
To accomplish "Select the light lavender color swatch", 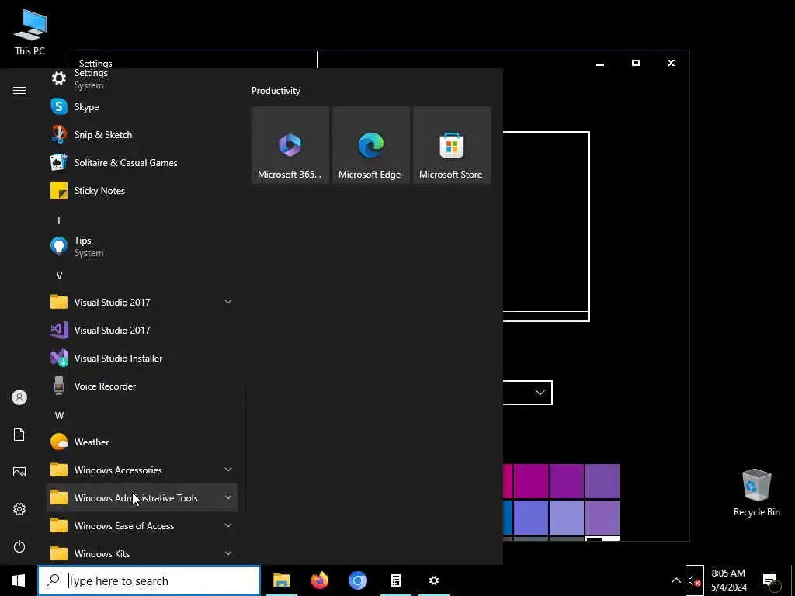I will 566,518.
